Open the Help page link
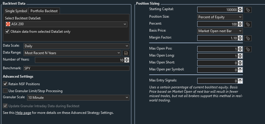This screenshot has width=265, height=124. click(23, 113)
